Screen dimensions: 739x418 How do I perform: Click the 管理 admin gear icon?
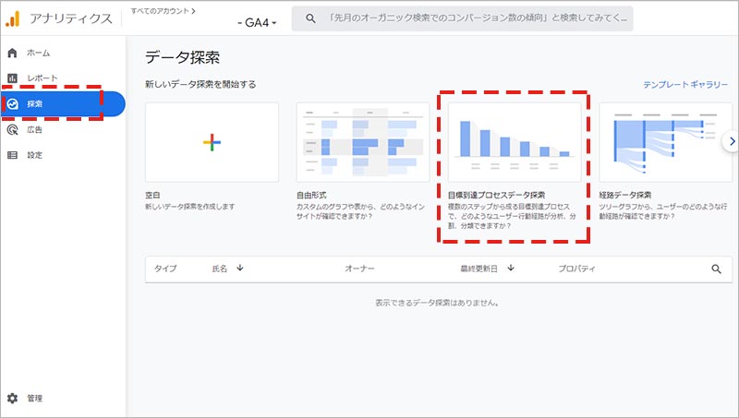[13, 399]
